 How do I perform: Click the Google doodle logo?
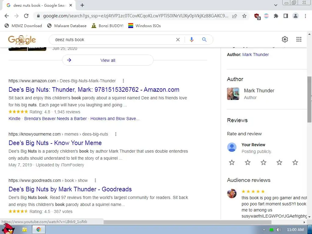(x=22, y=40)
